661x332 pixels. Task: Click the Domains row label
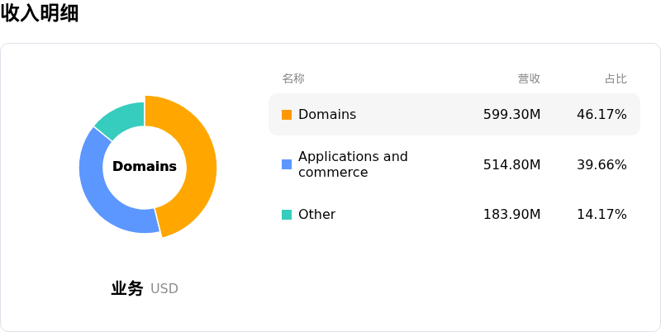tap(327, 115)
